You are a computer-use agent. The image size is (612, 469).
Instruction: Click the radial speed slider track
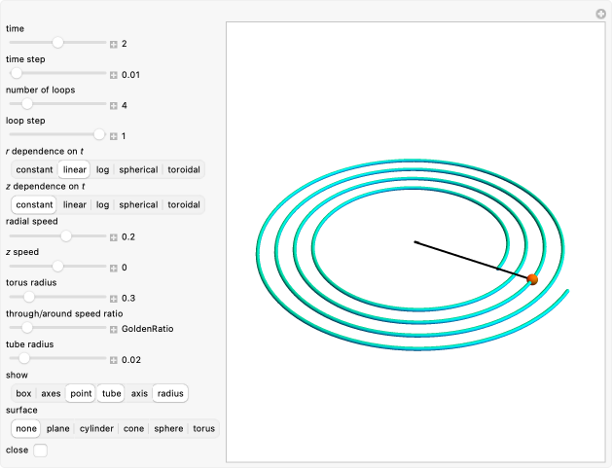click(58, 236)
